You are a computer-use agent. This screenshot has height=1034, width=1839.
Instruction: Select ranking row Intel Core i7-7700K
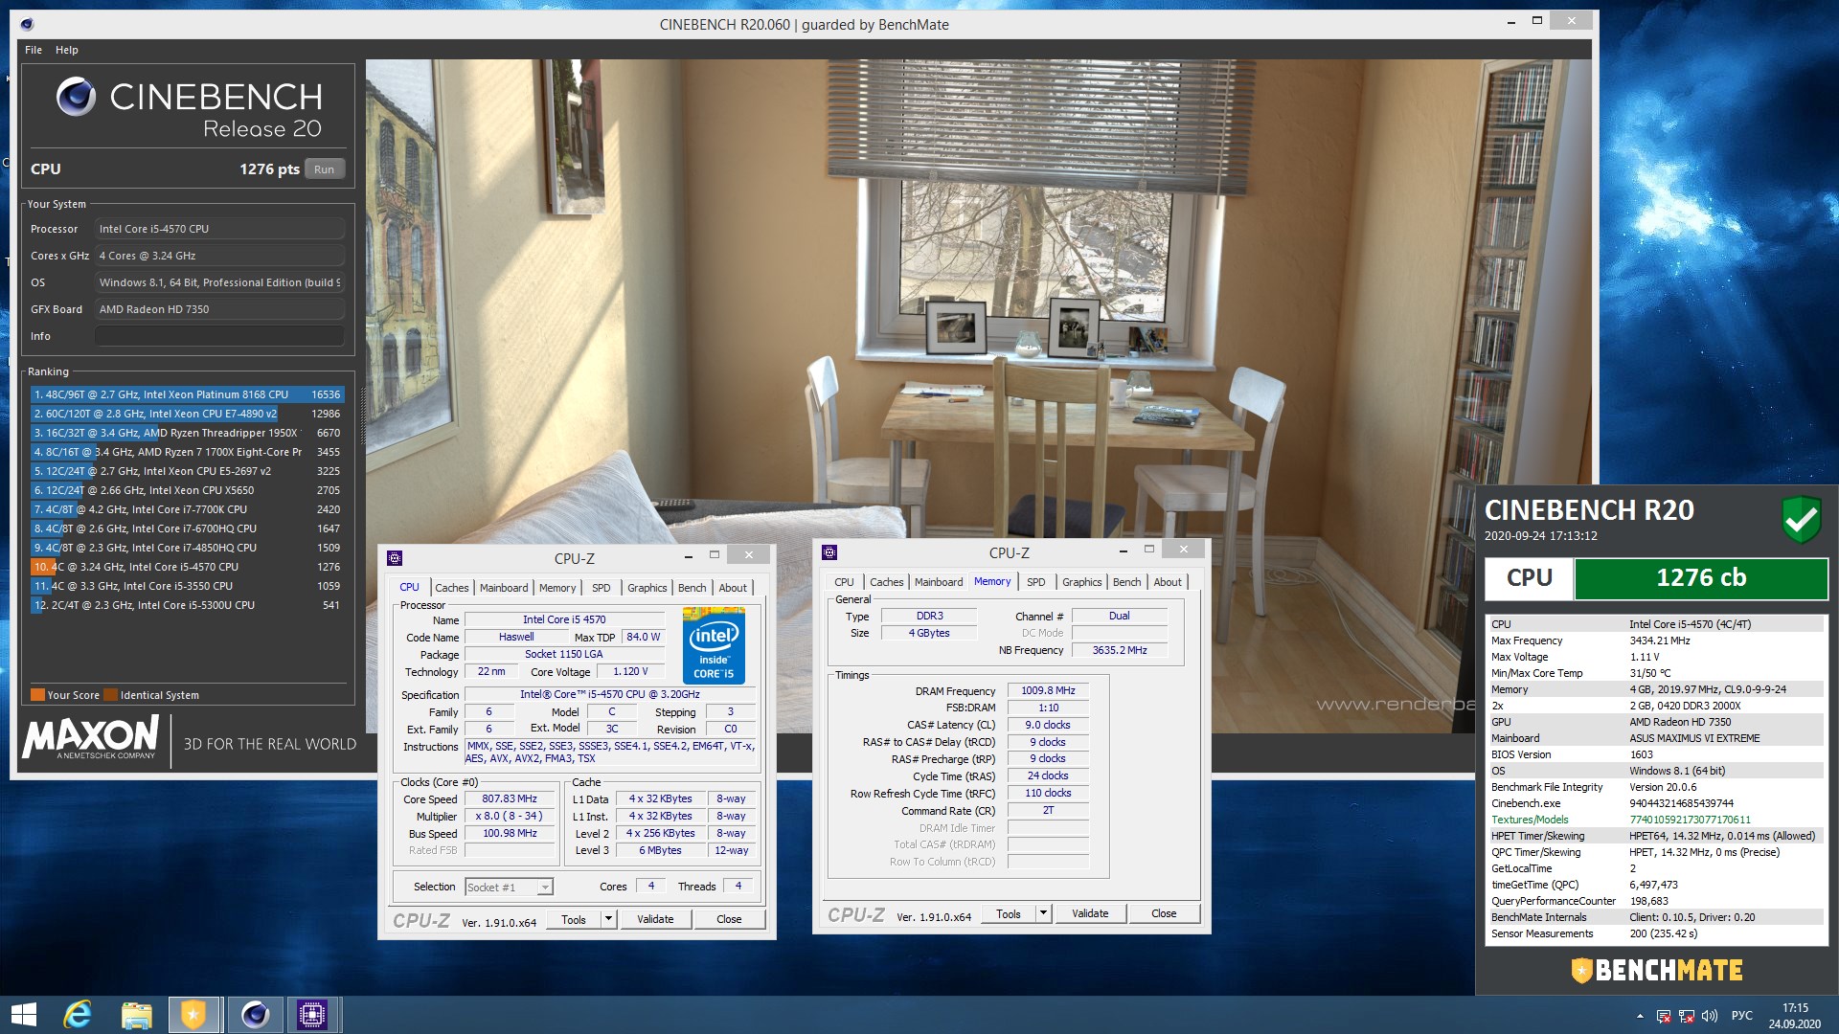click(187, 509)
